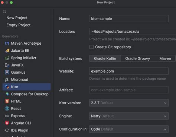The image size is (176, 137).
Task: Open the Configuration in dropdown
Action: (129, 129)
